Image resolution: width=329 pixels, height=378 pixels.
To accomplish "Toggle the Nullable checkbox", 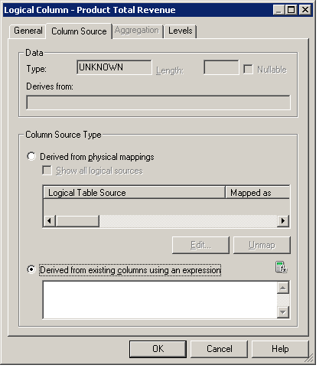I will [248, 69].
